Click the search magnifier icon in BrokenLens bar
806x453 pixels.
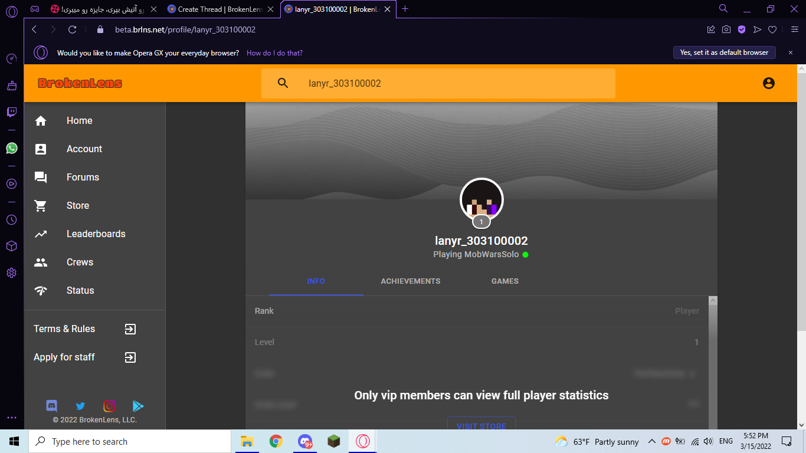point(283,83)
